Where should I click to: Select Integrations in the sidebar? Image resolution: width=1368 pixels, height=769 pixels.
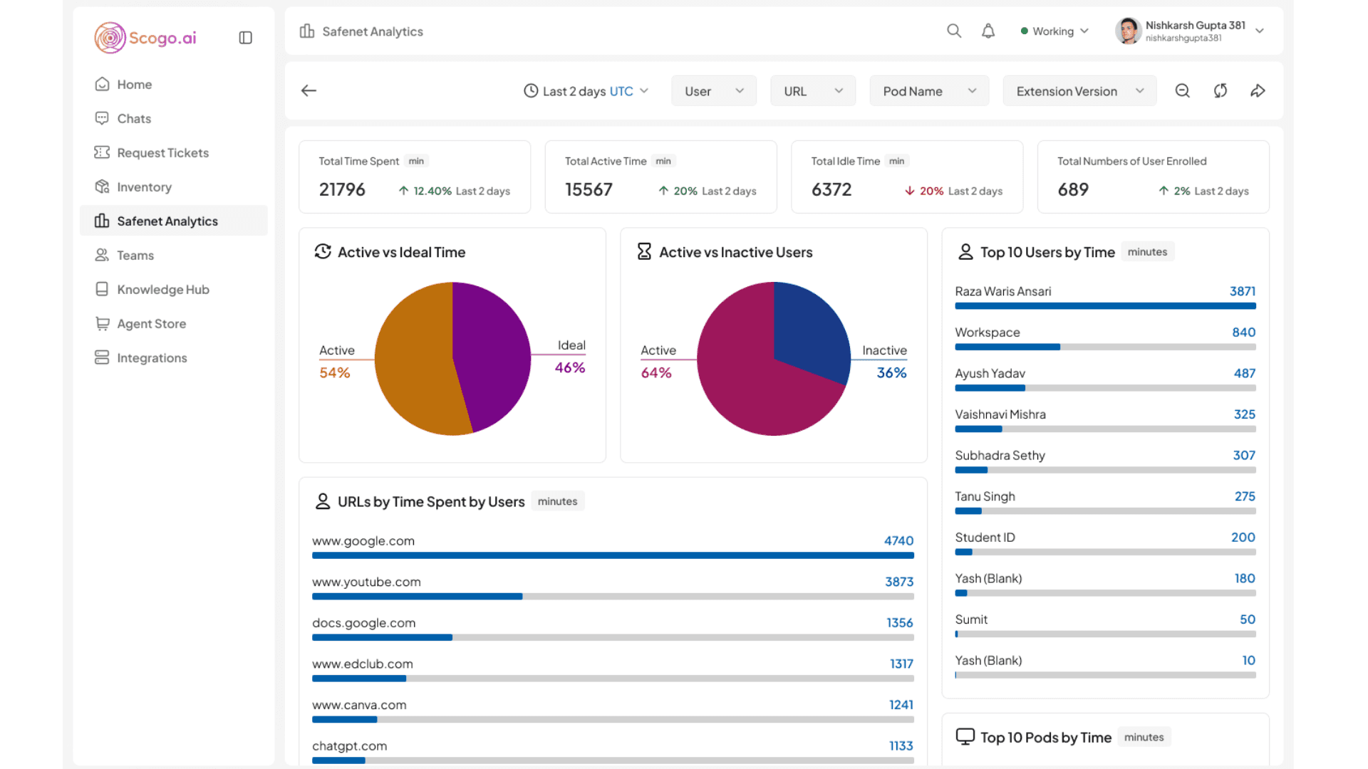[152, 357]
